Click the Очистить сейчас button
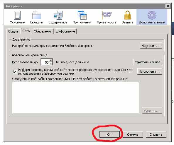The width and height of the screenshot is (174, 145). click(147, 62)
